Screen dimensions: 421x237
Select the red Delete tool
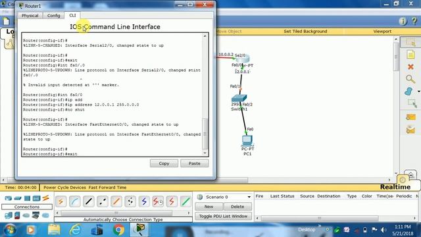tap(410, 66)
